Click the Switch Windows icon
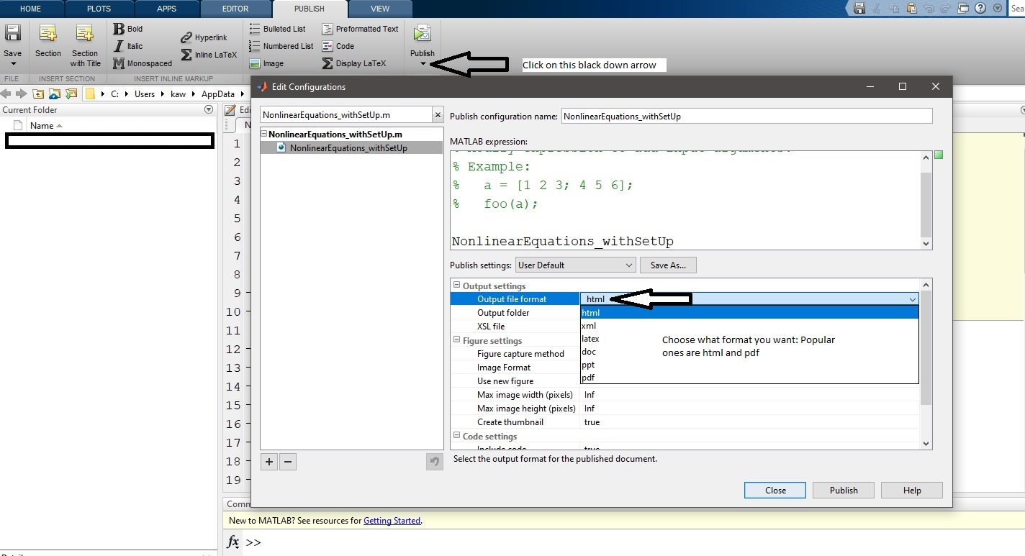 point(963,9)
